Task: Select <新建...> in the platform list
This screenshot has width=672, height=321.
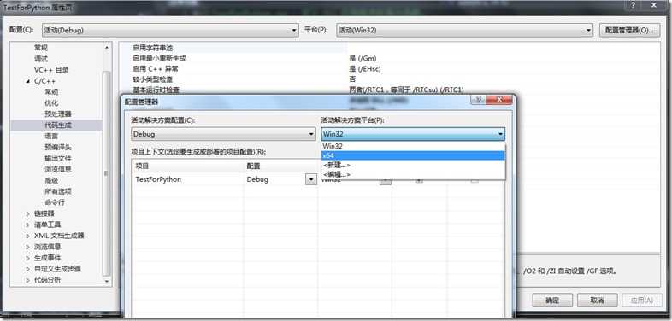Action: (x=414, y=165)
